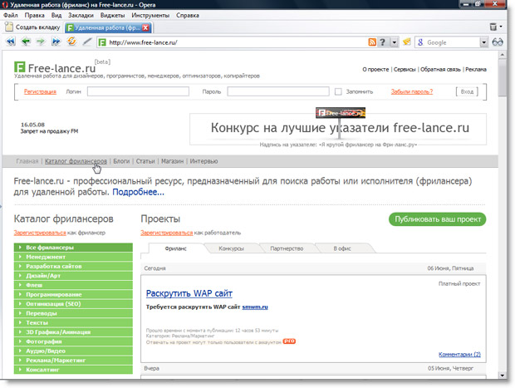Click the Публиковать ваш проект green button

pyautogui.click(x=438, y=219)
